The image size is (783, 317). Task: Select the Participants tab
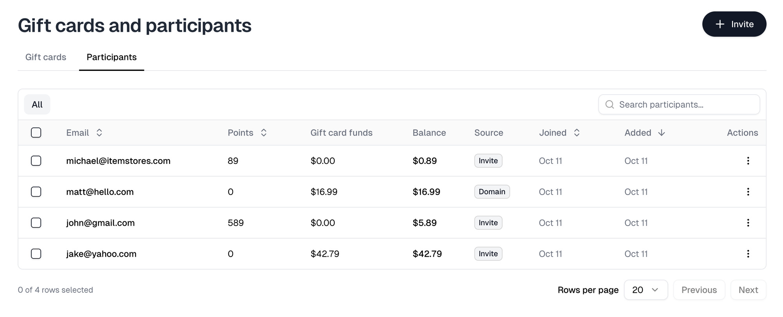tap(112, 57)
